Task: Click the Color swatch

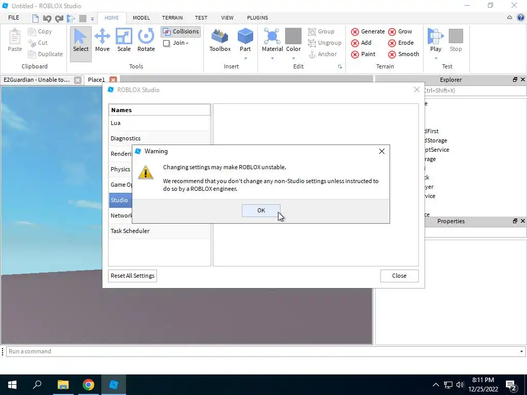Action: pos(293,37)
